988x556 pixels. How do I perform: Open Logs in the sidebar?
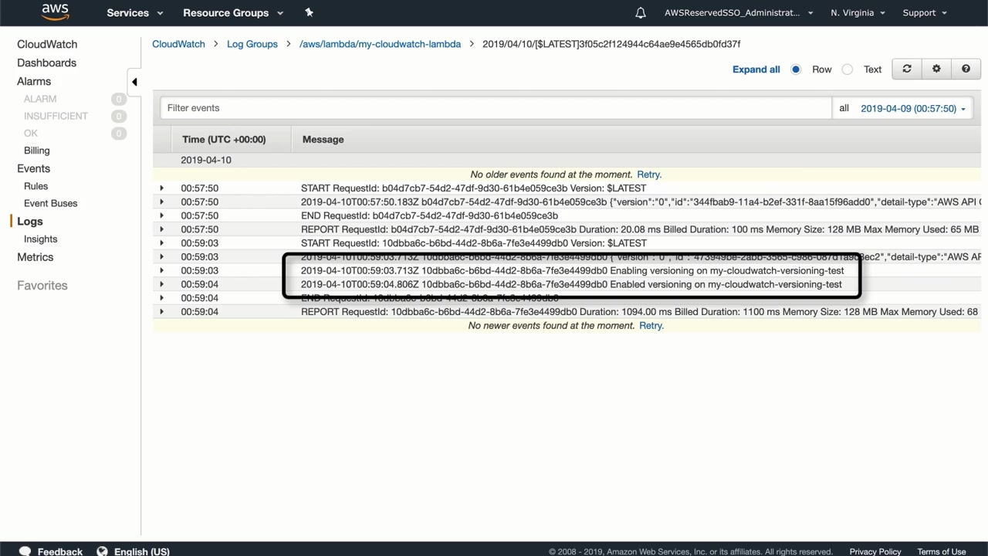(30, 221)
